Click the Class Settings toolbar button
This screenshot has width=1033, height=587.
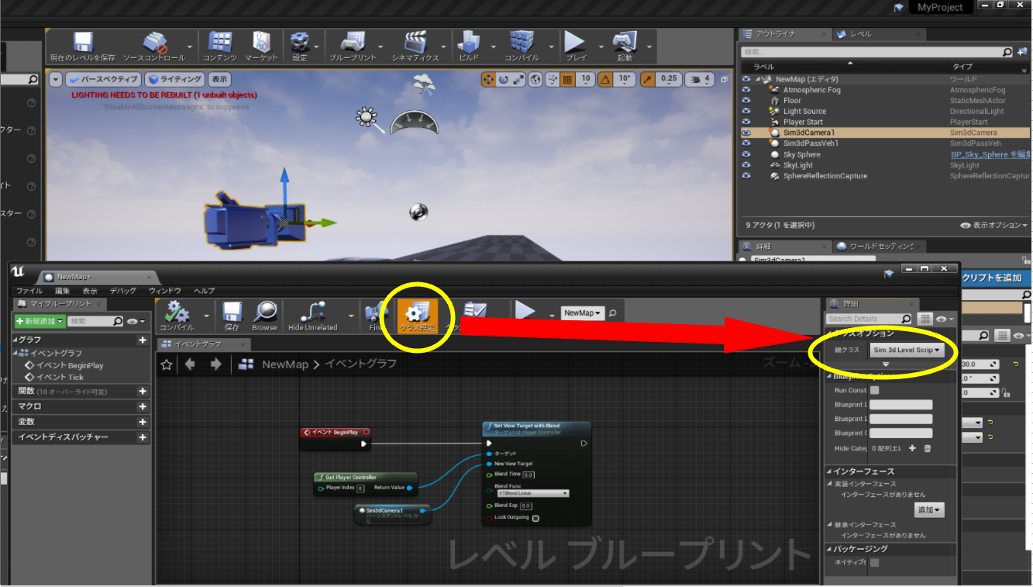(x=418, y=316)
